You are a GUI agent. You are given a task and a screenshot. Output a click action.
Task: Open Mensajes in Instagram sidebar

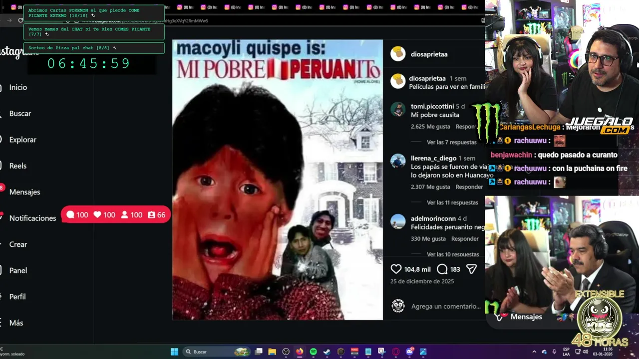[x=24, y=192]
